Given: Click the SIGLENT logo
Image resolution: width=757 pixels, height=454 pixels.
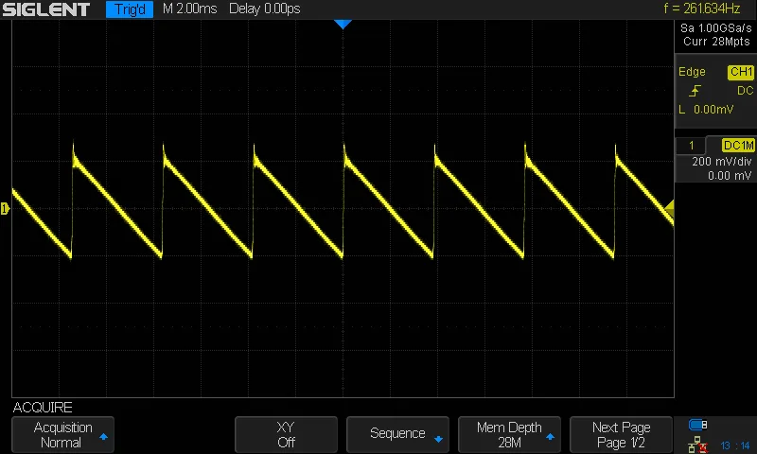Looking at the screenshot, I should click(x=45, y=9).
